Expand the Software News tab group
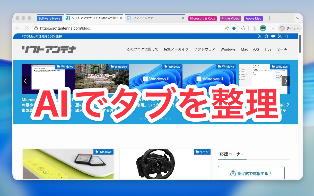 (49, 19)
